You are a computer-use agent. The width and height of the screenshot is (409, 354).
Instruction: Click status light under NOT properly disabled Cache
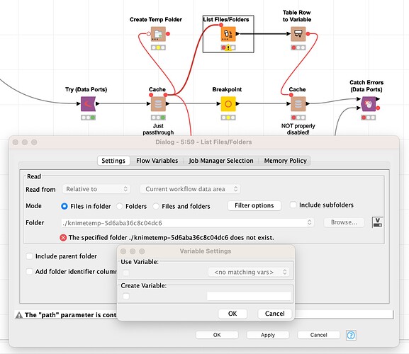pyautogui.click(x=298, y=118)
